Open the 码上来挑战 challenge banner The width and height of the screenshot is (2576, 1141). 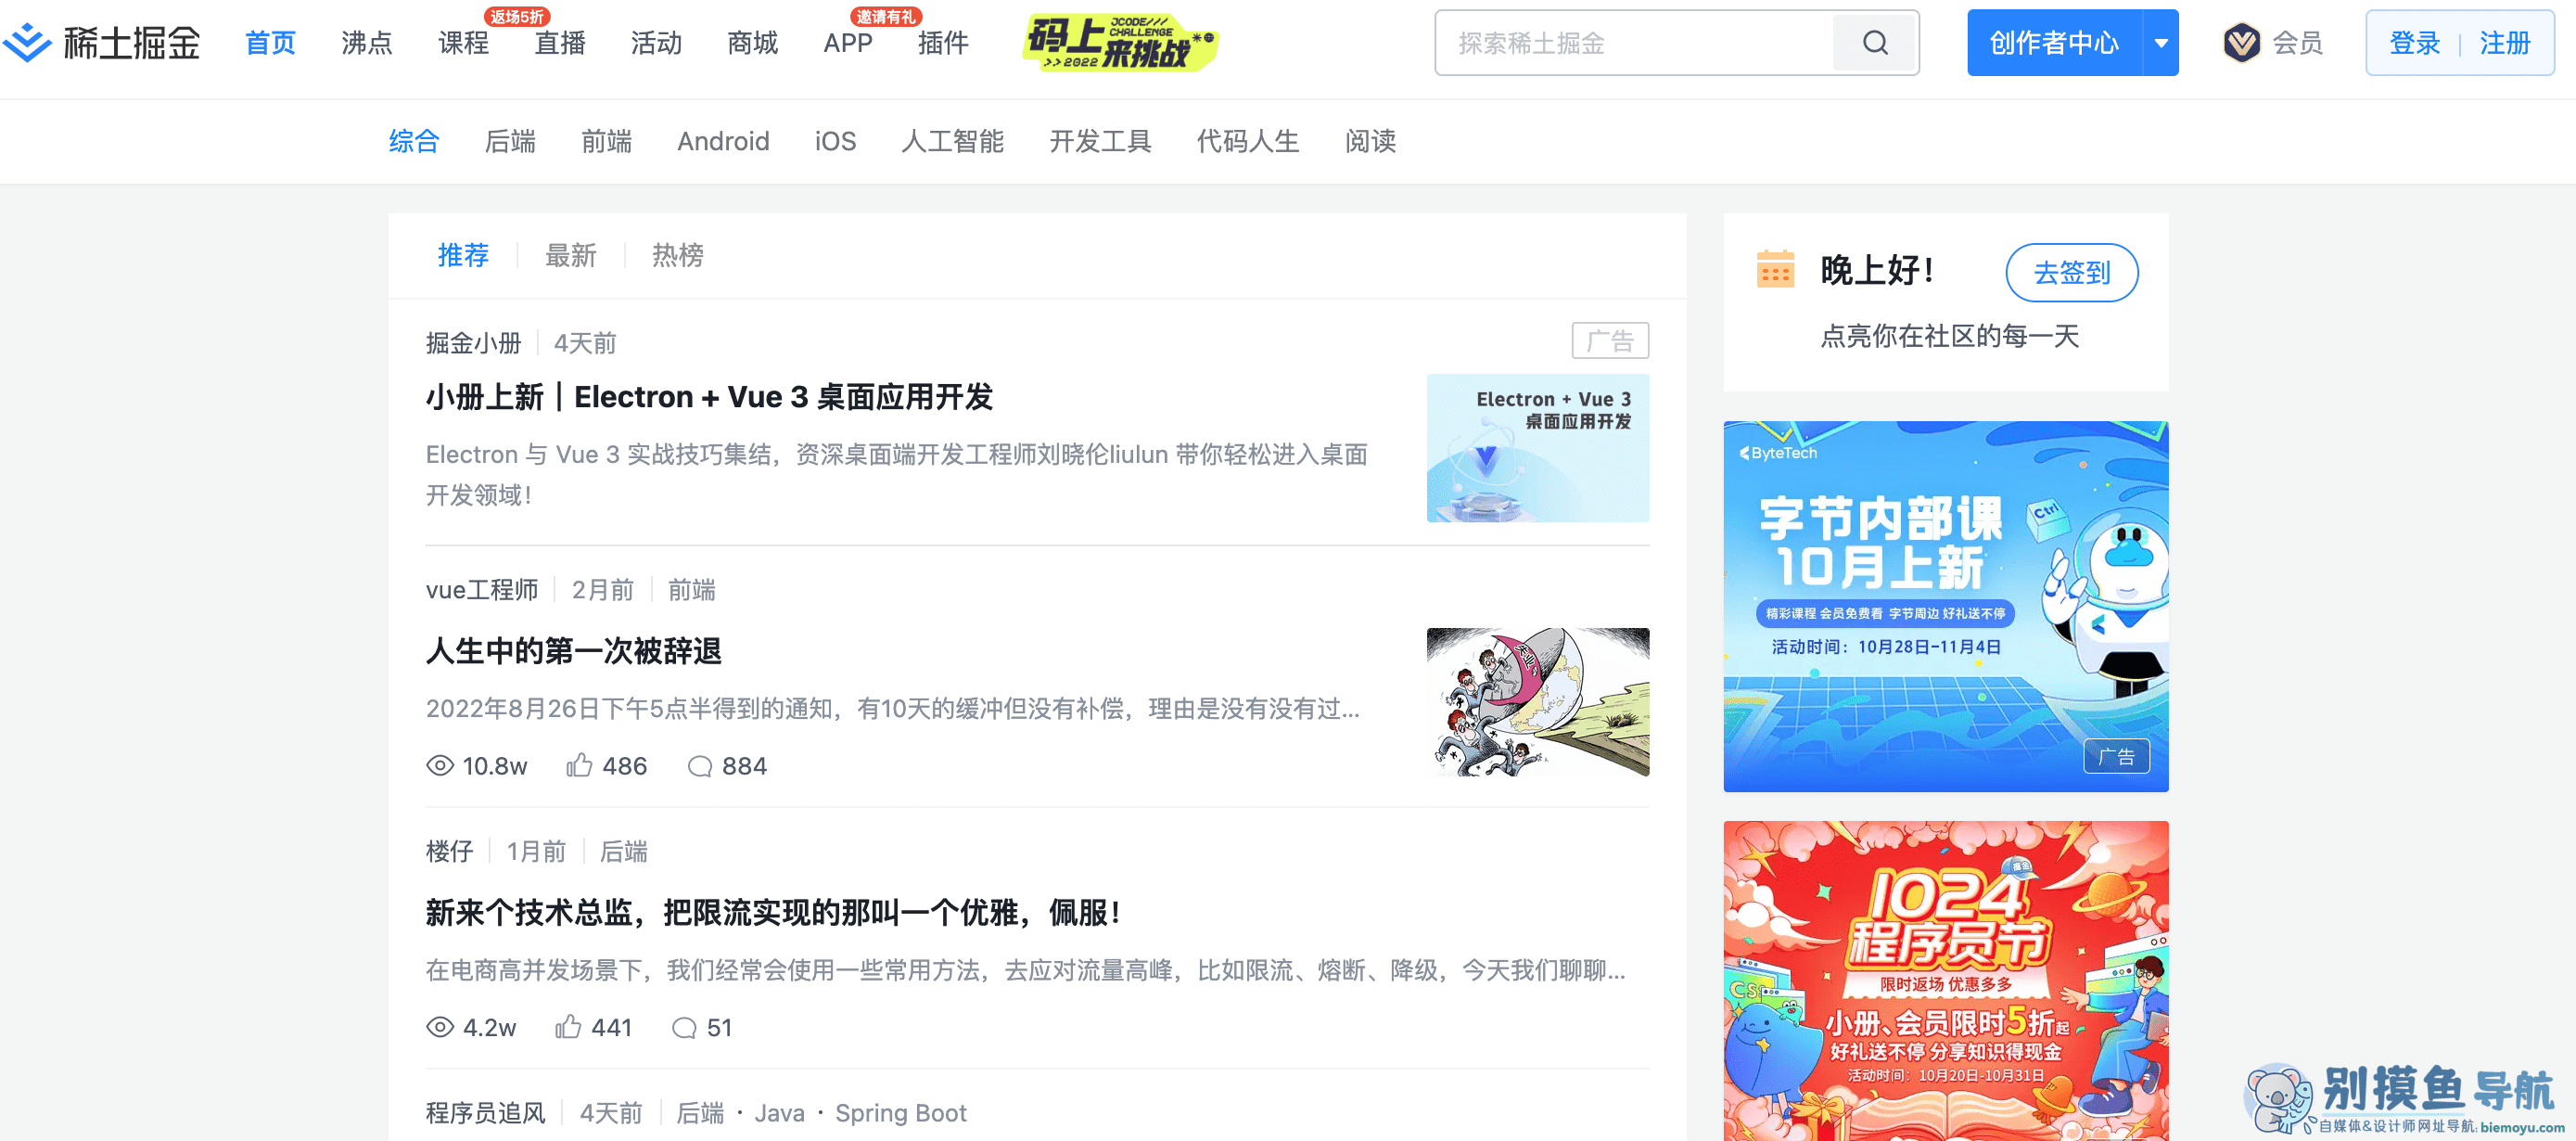(x=1120, y=42)
